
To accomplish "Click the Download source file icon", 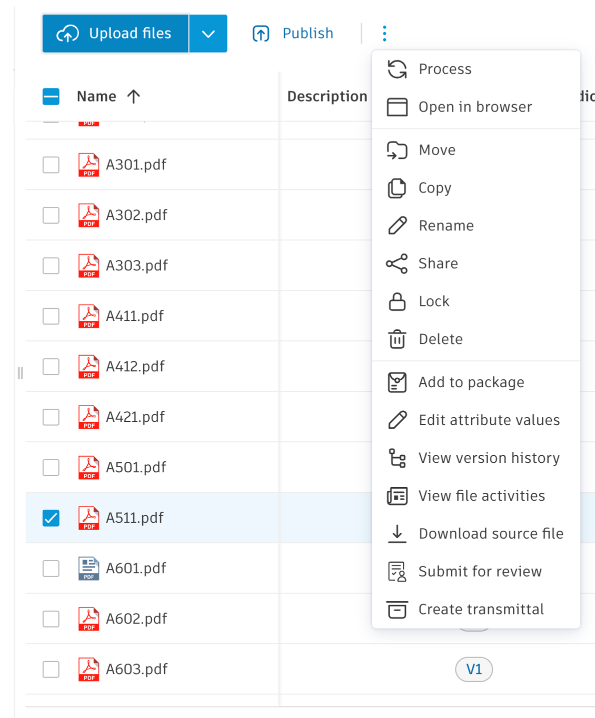I will (396, 533).
